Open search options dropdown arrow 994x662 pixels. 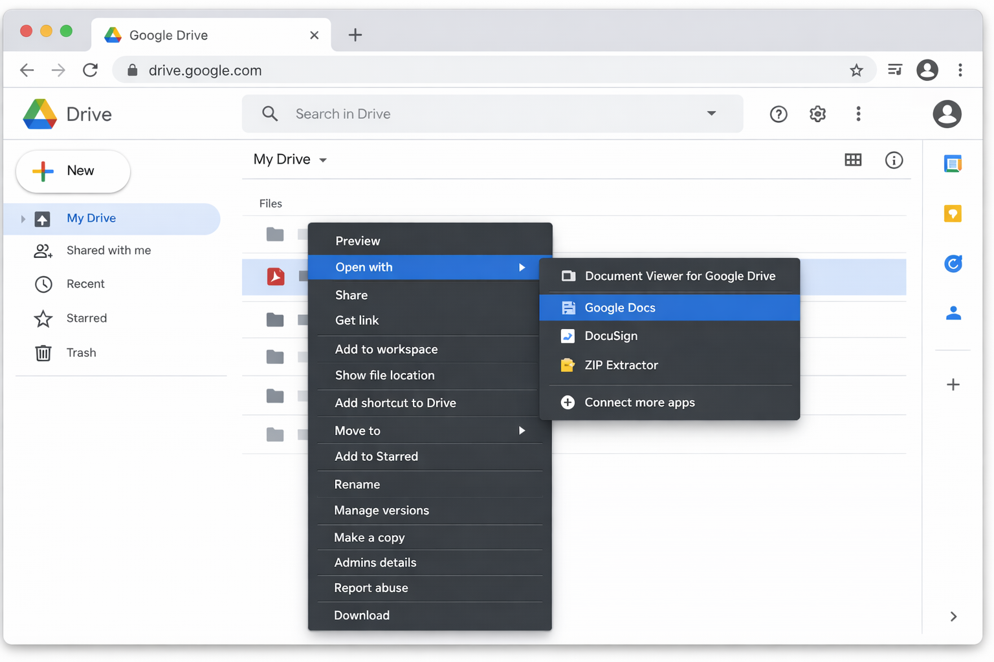(711, 113)
